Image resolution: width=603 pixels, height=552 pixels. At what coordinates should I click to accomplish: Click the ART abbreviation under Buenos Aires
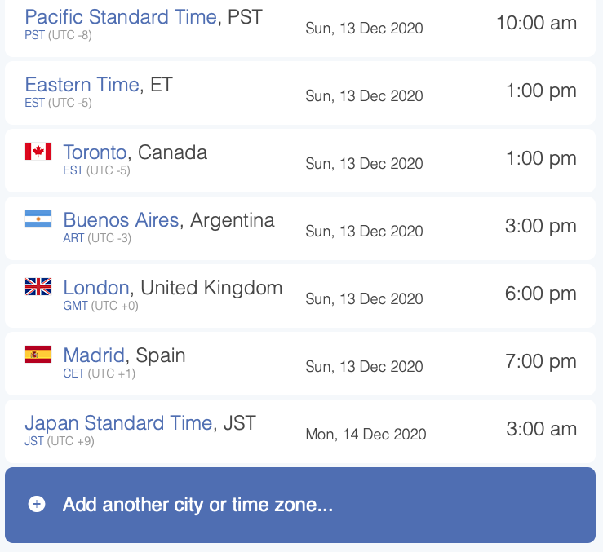[73, 238]
